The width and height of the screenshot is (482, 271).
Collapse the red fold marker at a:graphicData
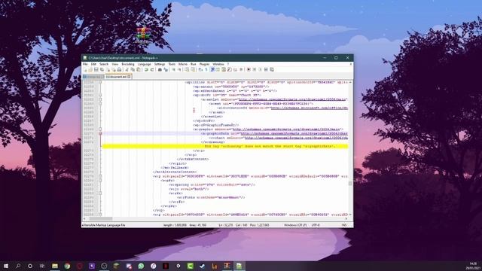click(100, 134)
